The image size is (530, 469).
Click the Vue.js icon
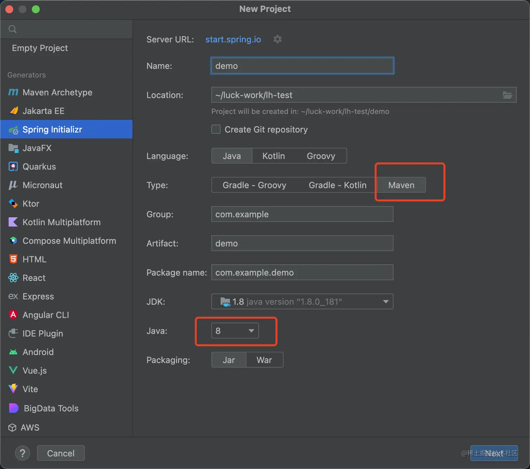pyautogui.click(x=13, y=371)
